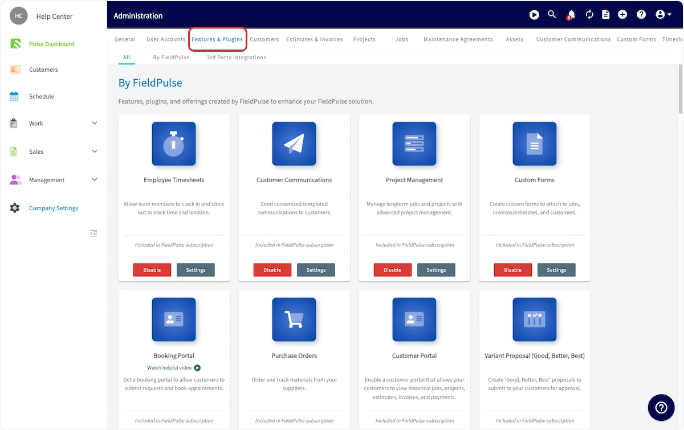Viewport: 684px width, 430px height.
Task: Show 3rd Party Integrations sub-tab
Action: (x=237, y=58)
